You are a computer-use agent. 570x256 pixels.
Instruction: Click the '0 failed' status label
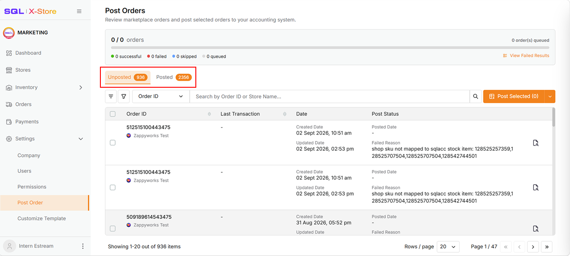click(x=156, y=57)
